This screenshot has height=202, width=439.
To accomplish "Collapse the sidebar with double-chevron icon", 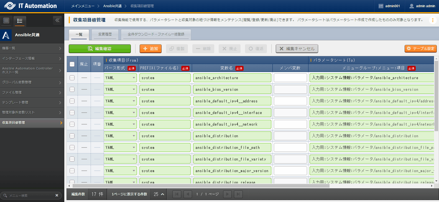I will [57, 20].
